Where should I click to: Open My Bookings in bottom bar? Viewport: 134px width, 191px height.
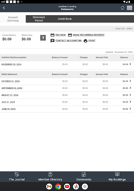[x=117, y=177]
